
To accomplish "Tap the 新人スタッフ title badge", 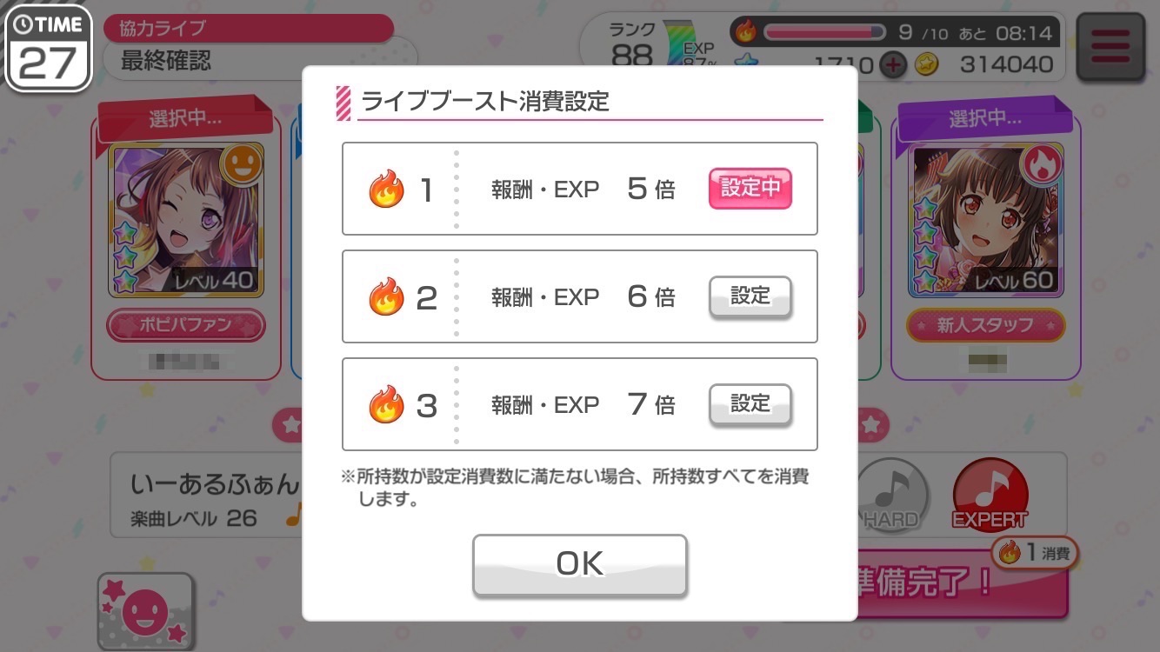I will 986,326.
